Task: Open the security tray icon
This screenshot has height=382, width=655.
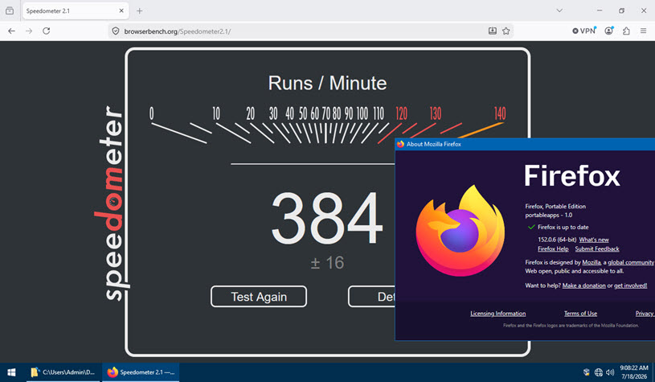Action: coord(587,372)
